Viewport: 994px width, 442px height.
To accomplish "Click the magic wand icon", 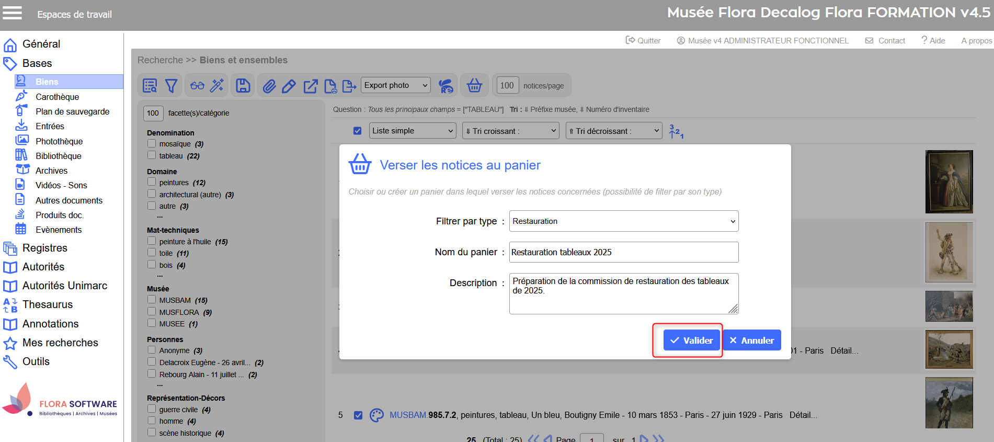I will click(217, 86).
